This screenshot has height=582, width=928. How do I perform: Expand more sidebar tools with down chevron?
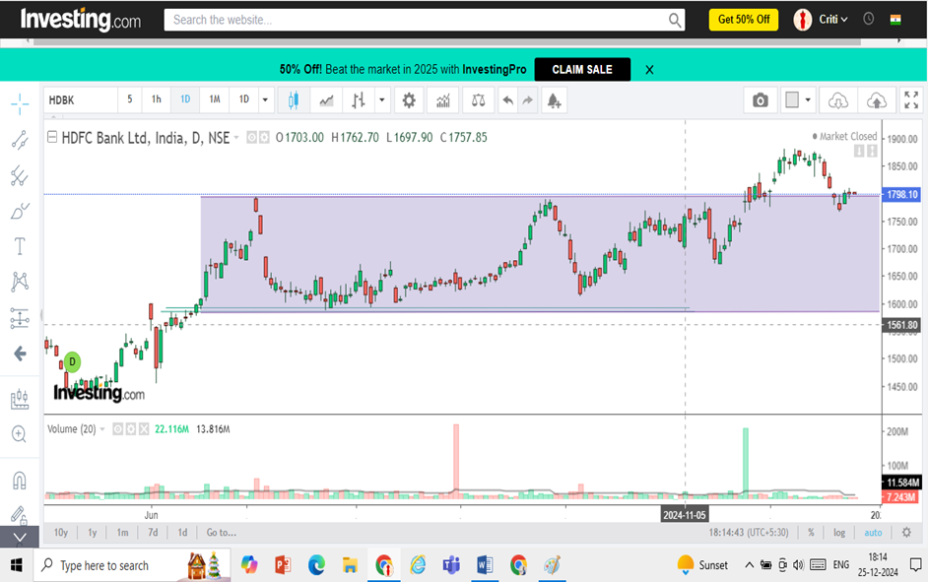(20, 537)
